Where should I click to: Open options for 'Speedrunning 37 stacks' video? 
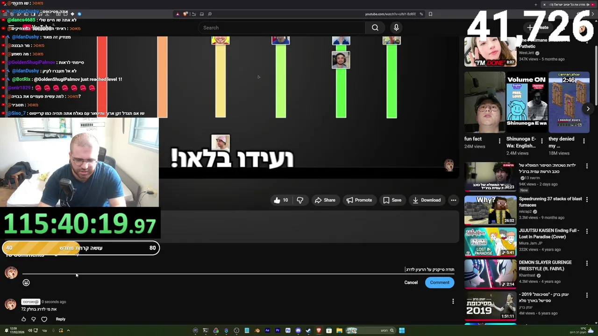coord(587,199)
